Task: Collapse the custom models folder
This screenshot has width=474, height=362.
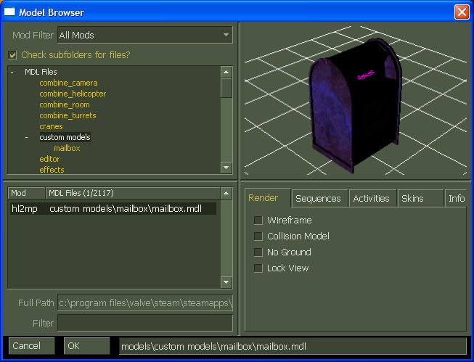Action: (27, 137)
